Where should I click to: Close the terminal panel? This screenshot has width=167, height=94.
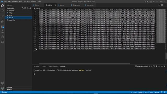165,66
